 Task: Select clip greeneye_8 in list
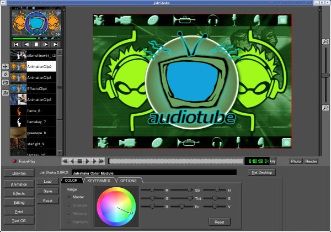(33, 133)
